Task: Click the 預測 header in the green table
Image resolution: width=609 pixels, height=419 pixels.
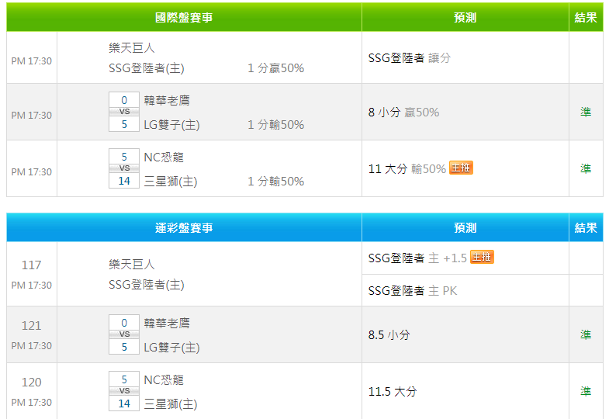Action: click(465, 17)
